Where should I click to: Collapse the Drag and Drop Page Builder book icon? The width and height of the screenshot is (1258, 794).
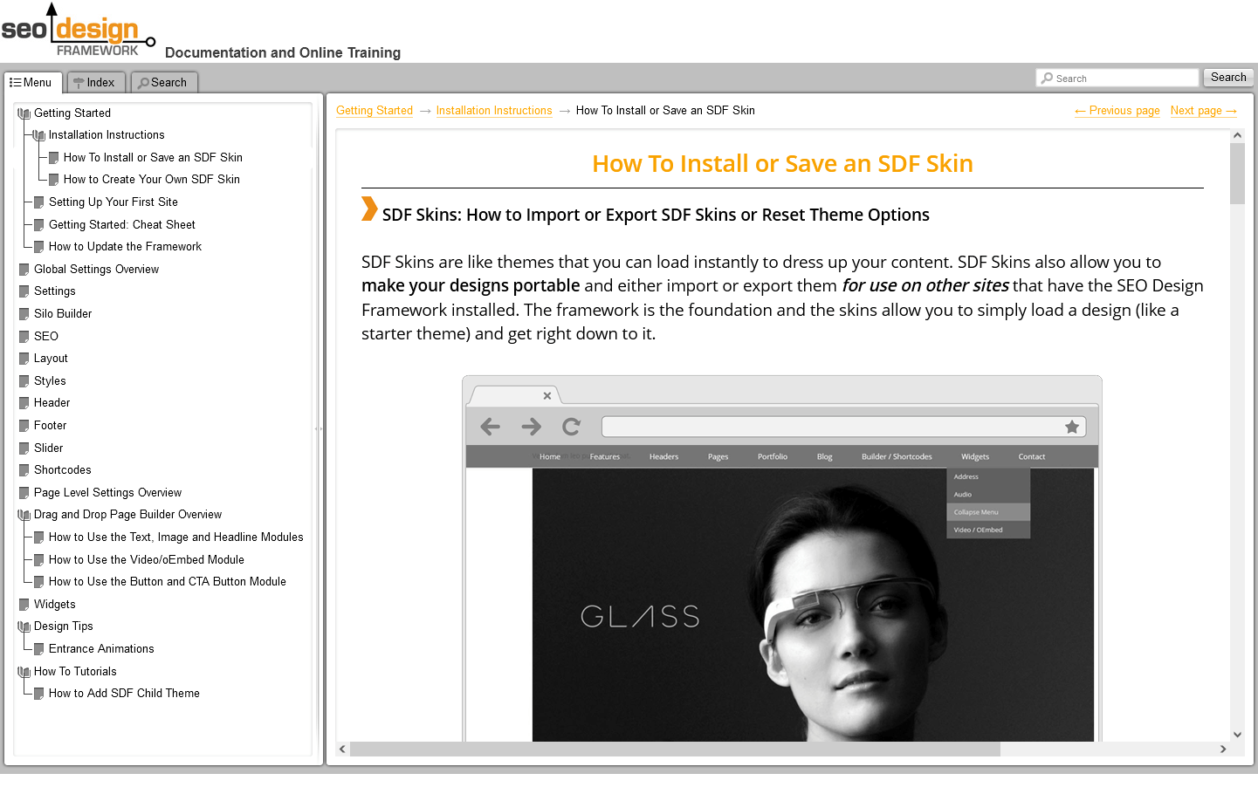[x=24, y=515]
